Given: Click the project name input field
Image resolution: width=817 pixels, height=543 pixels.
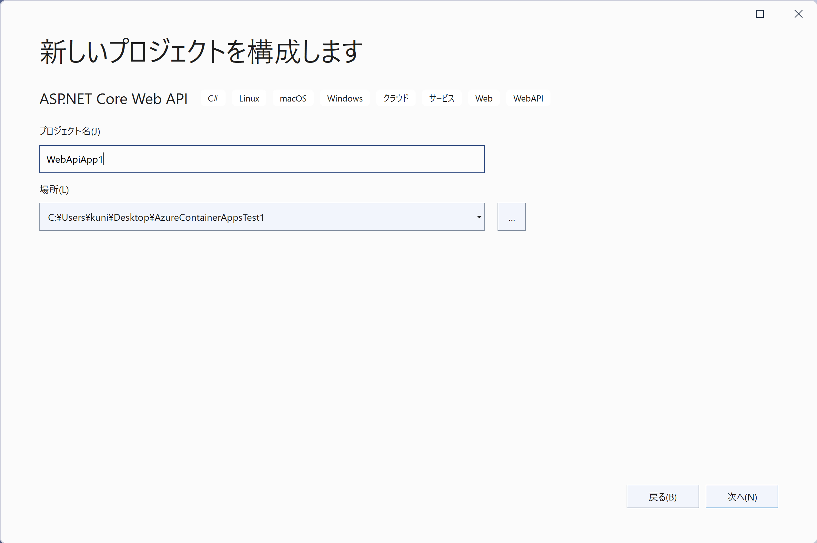Looking at the screenshot, I should click(262, 159).
